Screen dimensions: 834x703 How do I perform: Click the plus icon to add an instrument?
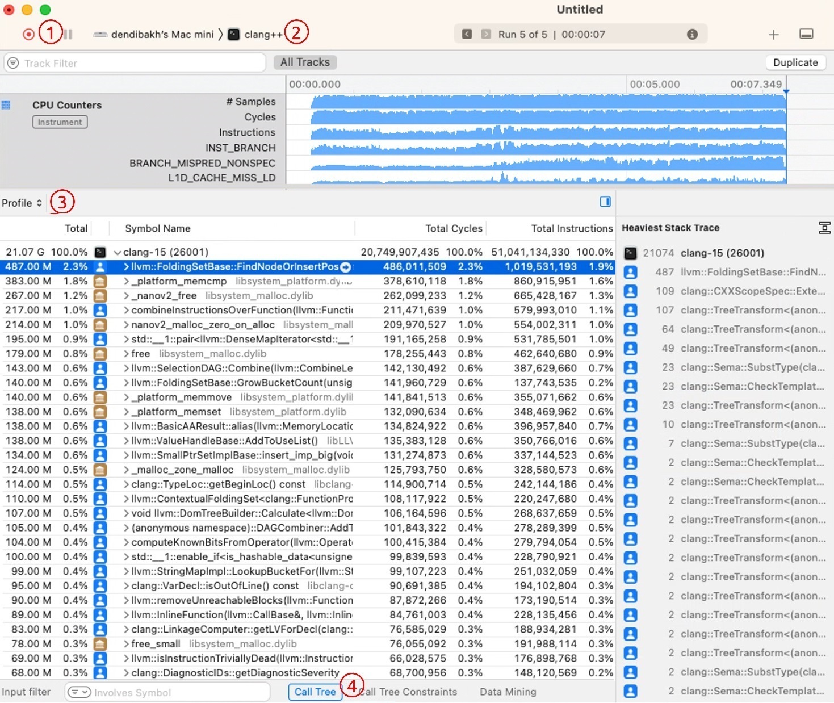tap(773, 35)
